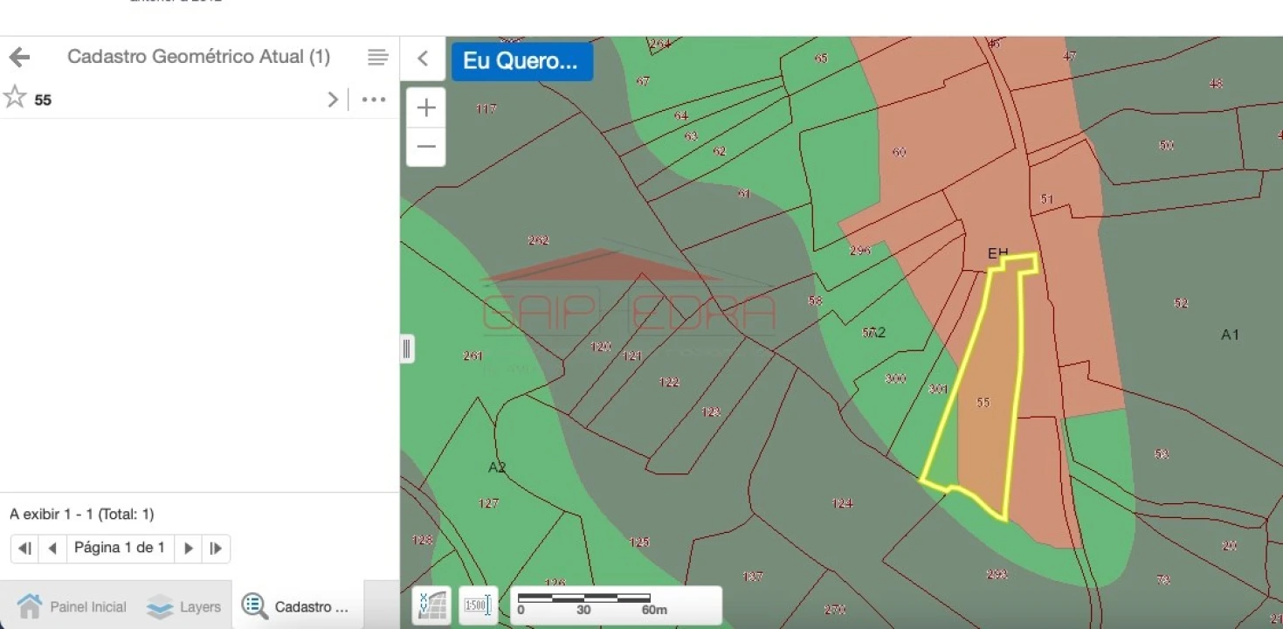Click parcel 124 on the map

click(841, 503)
